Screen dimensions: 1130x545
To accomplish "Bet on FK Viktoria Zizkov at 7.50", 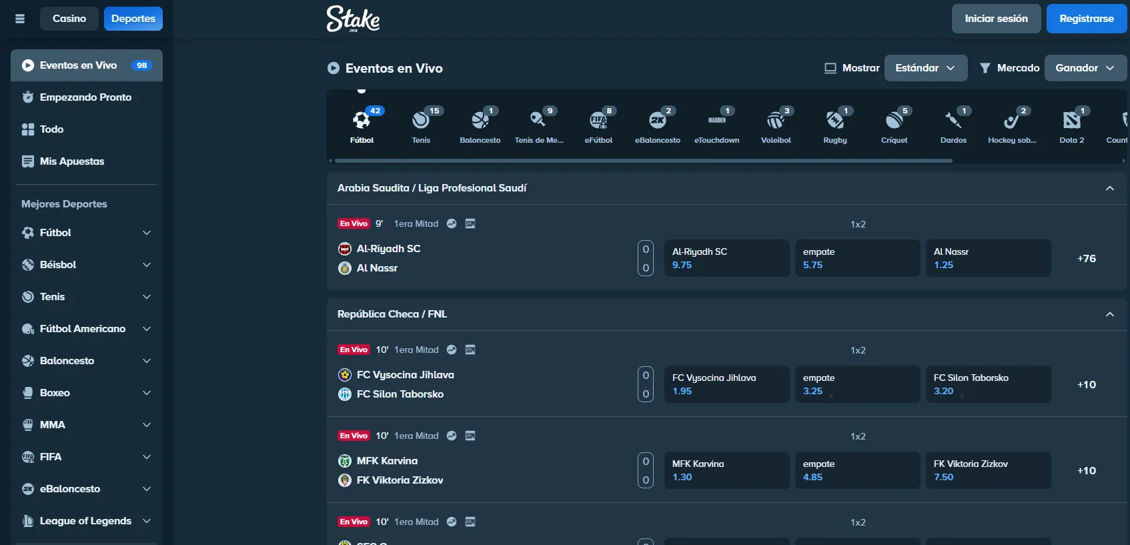I will point(989,470).
